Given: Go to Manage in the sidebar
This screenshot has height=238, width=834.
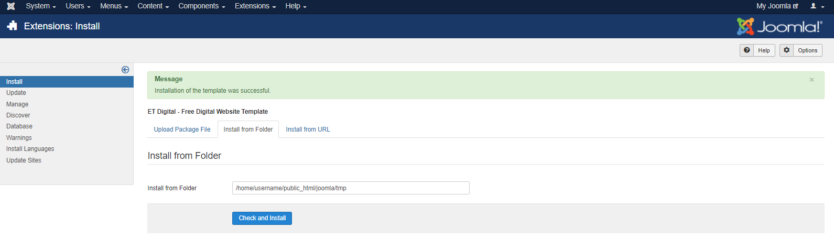Looking at the screenshot, I should tap(17, 104).
